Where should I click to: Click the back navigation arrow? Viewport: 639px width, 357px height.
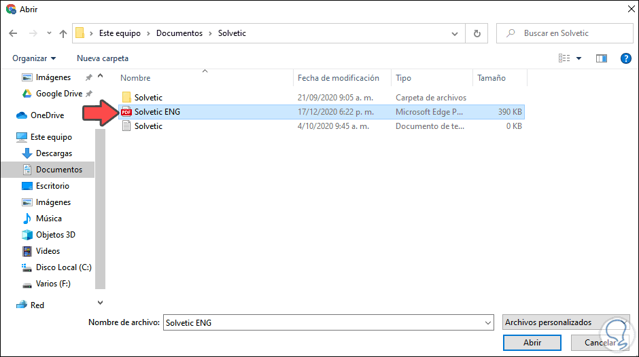coord(13,33)
